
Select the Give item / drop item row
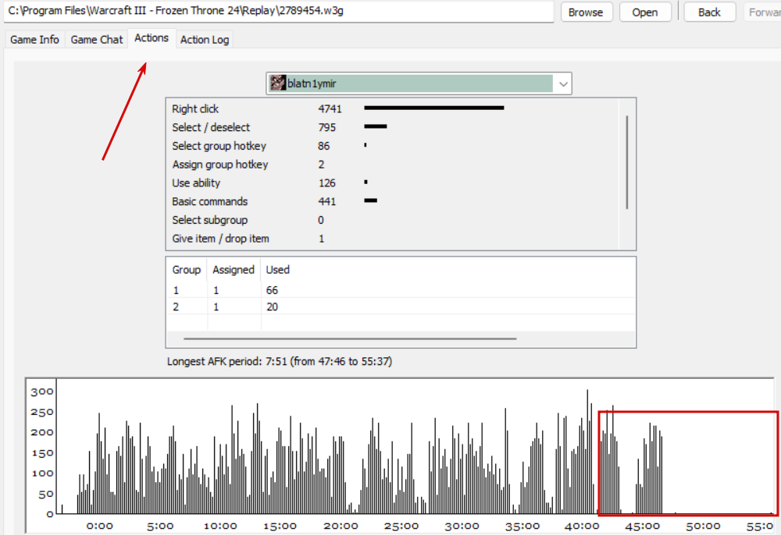[393, 239]
